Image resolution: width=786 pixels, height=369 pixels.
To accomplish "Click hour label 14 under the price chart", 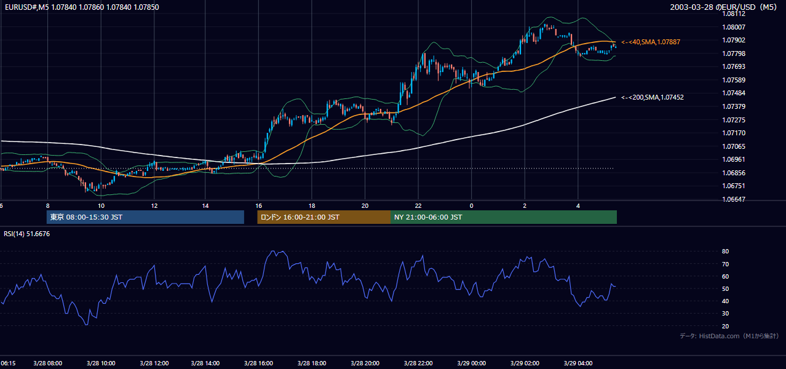I will click(205, 205).
